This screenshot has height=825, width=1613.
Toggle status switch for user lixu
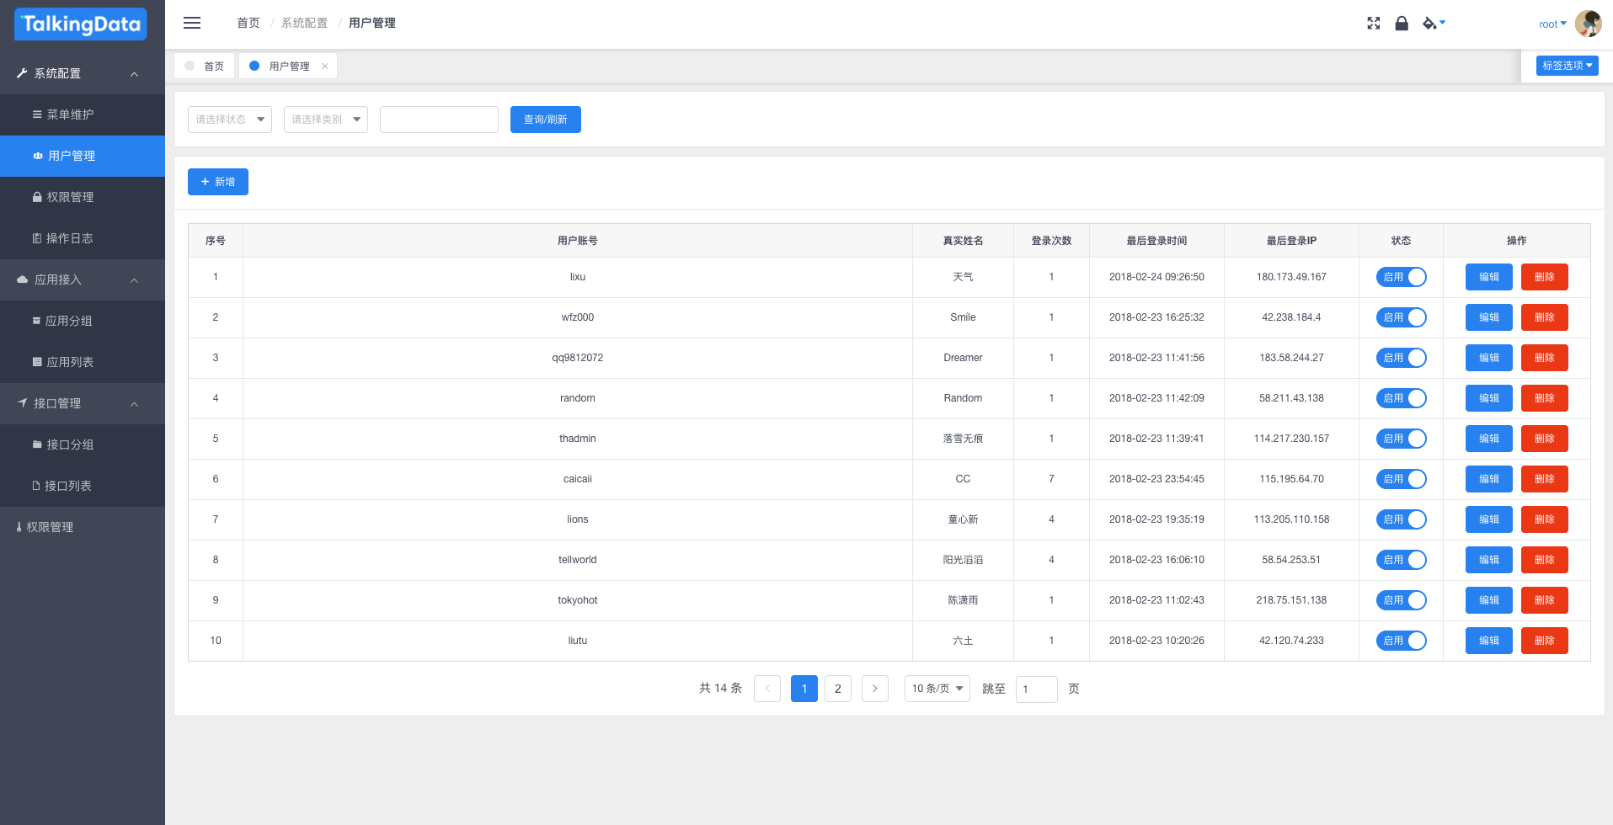point(1401,277)
